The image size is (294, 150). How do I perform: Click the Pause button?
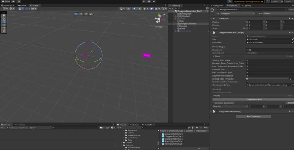coord(149,2)
